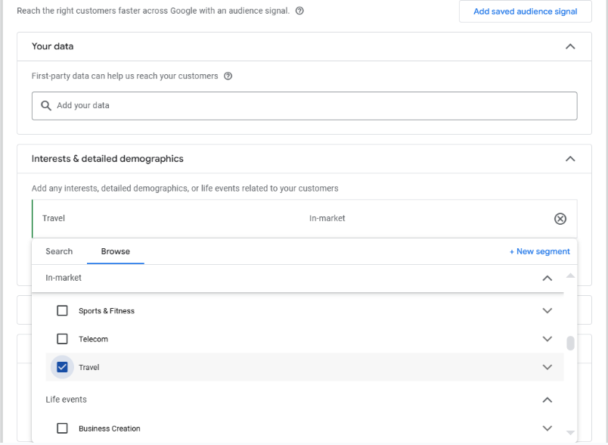The height and width of the screenshot is (445, 608).
Task: Collapse the In-market category
Action: click(547, 279)
